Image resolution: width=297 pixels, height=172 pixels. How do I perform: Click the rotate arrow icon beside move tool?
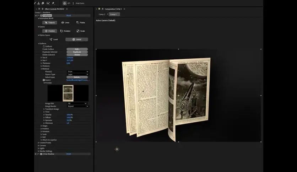69,3
